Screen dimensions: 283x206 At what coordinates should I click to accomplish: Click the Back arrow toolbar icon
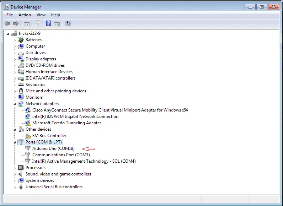[x=7, y=23]
